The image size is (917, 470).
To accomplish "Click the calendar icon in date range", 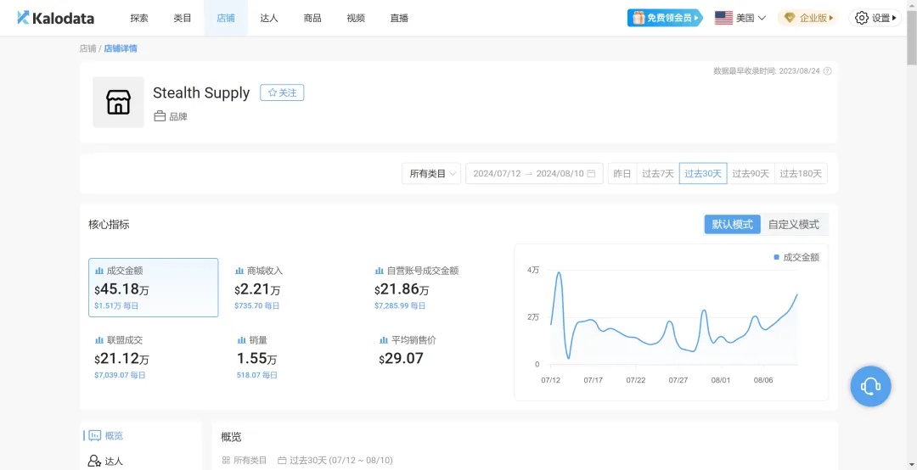I will [x=591, y=174].
